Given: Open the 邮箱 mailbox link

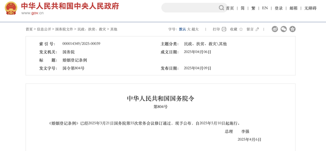Looking at the screenshot, I should 294,8.
